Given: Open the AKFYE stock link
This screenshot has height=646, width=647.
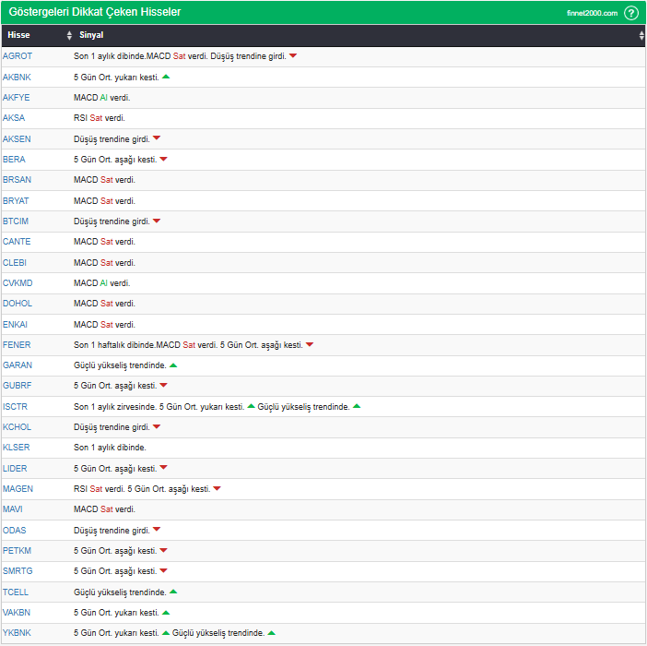Looking at the screenshot, I should pos(16,98).
